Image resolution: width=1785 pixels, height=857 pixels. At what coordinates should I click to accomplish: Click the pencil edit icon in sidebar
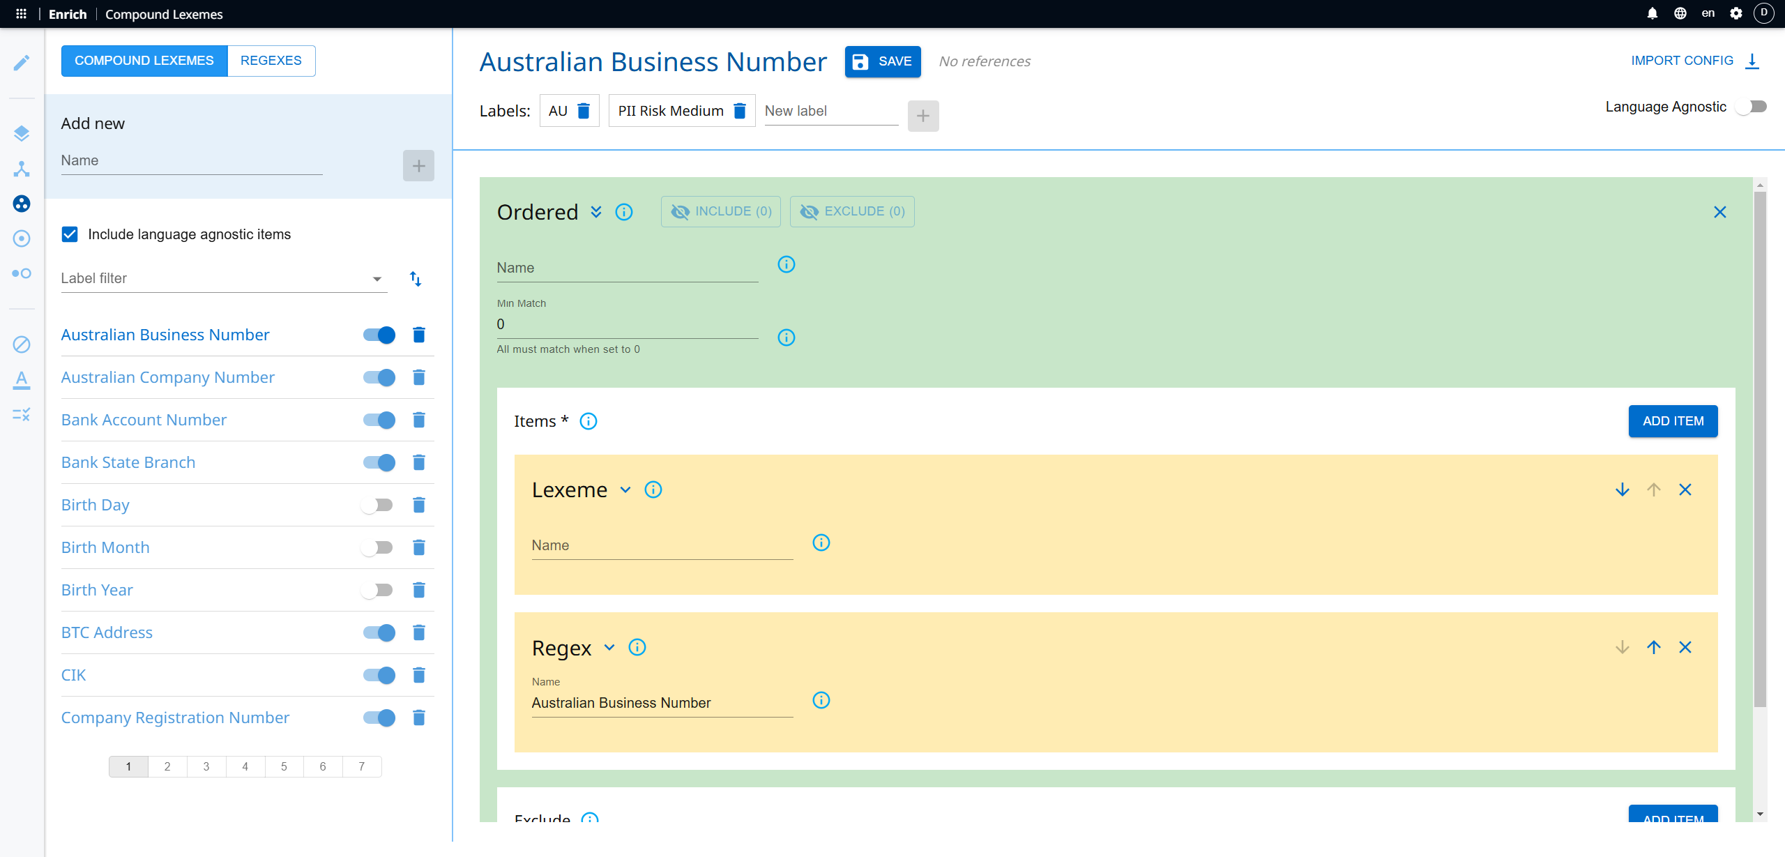pos(22,63)
